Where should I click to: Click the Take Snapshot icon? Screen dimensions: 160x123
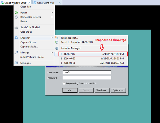(57, 38)
